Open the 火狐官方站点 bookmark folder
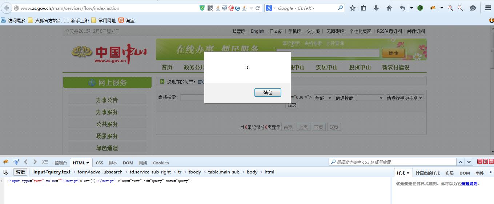This screenshot has width=494, height=204. (45, 21)
